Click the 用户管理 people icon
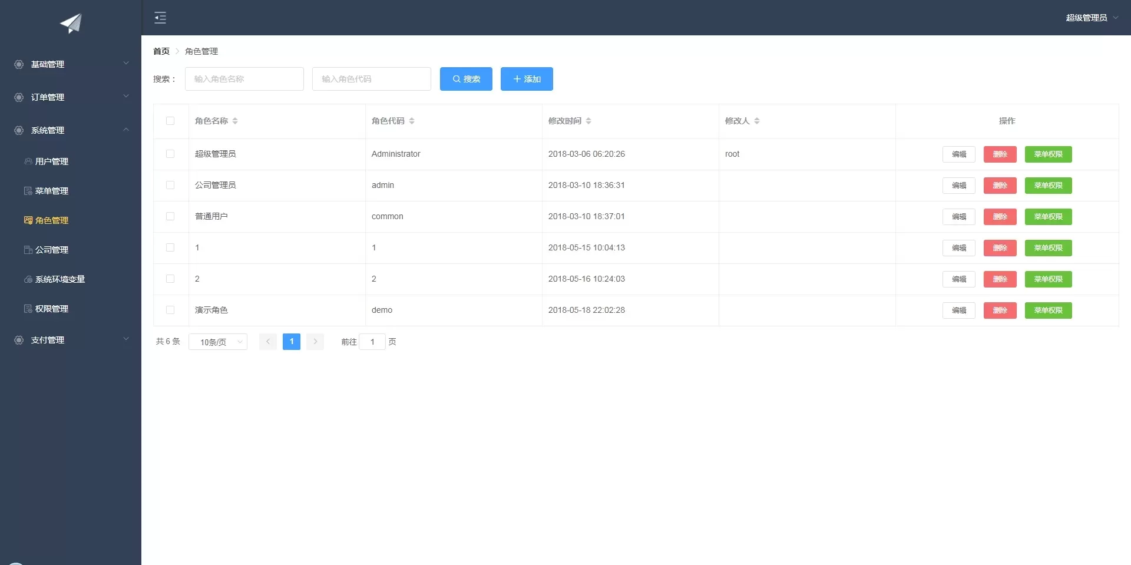The width and height of the screenshot is (1131, 565). 28,161
